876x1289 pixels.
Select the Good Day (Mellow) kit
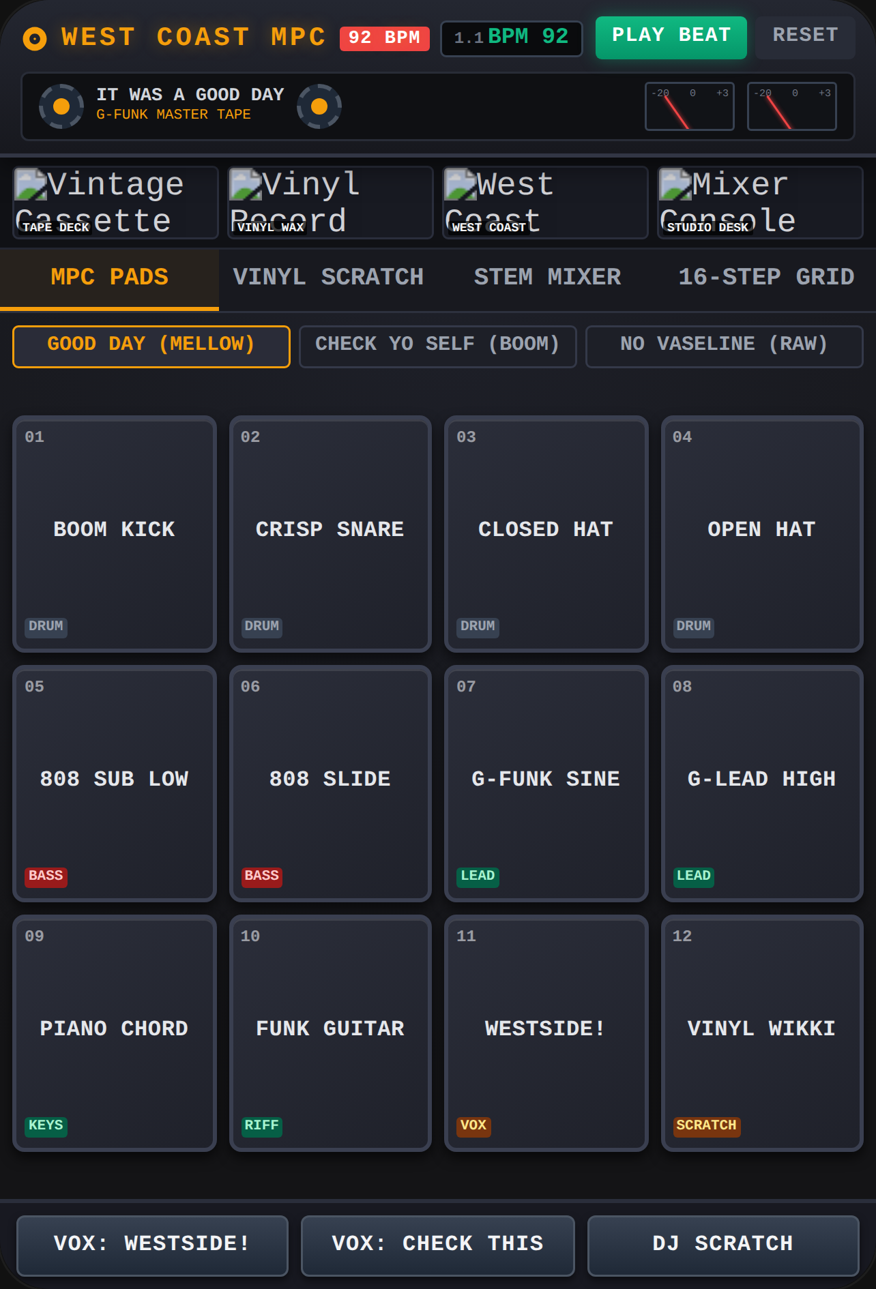151,346
